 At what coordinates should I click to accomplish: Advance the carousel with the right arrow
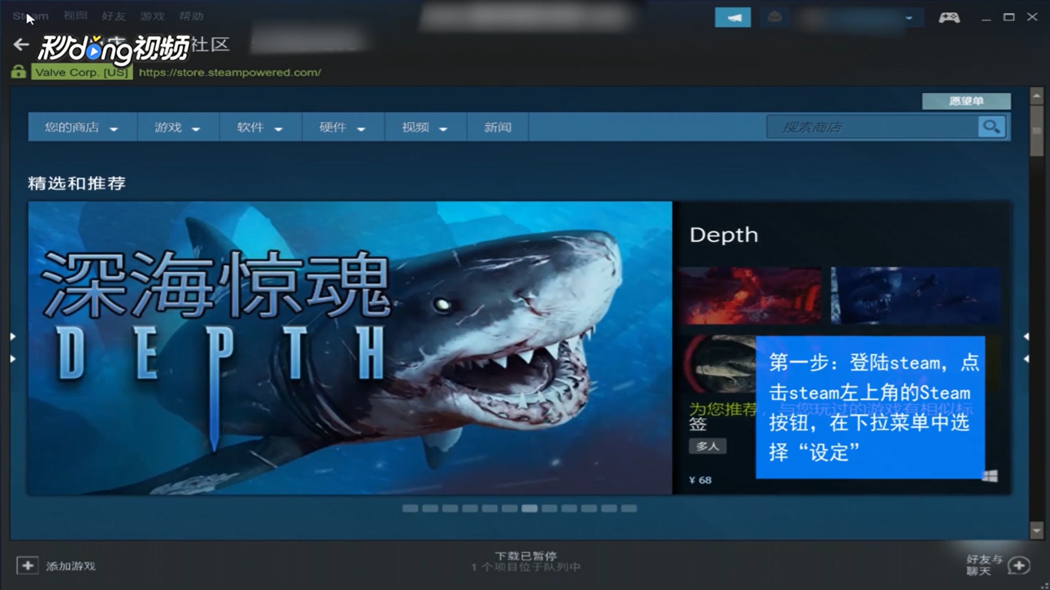coord(1025,336)
